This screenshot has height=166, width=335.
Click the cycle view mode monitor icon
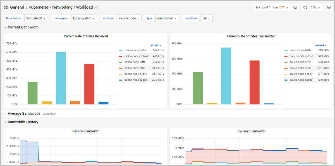(x=329, y=8)
